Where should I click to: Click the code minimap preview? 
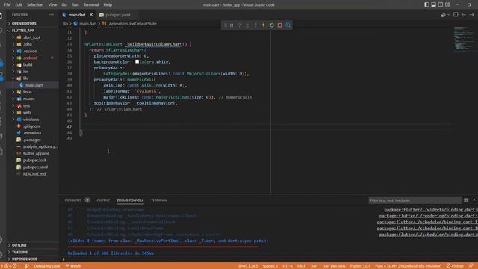tap(463, 38)
